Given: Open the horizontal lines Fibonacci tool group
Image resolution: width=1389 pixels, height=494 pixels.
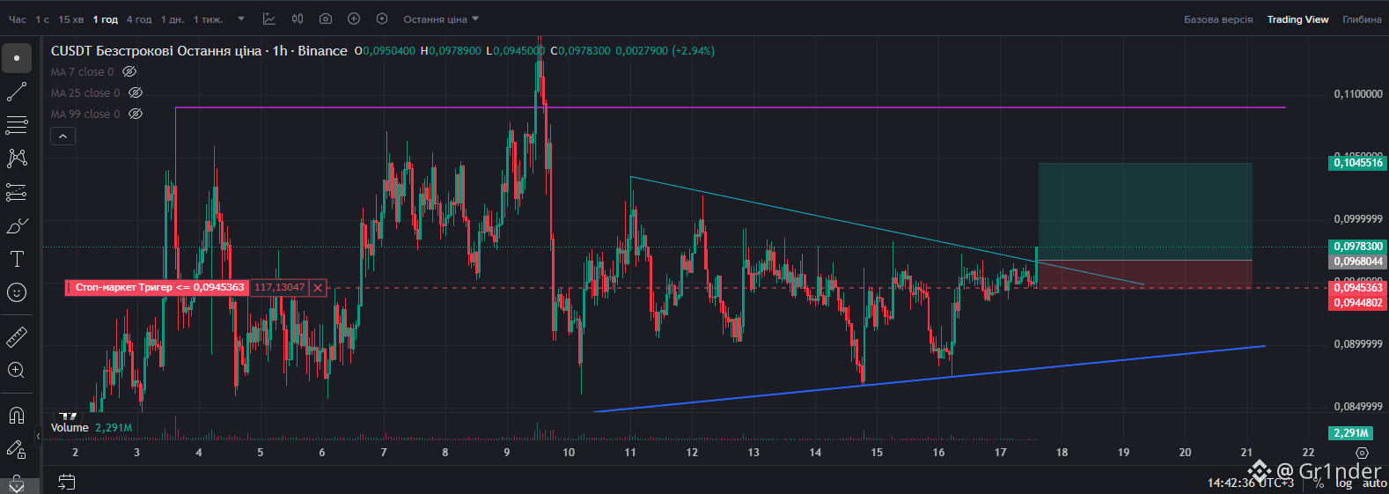Looking at the screenshot, I should (x=17, y=125).
